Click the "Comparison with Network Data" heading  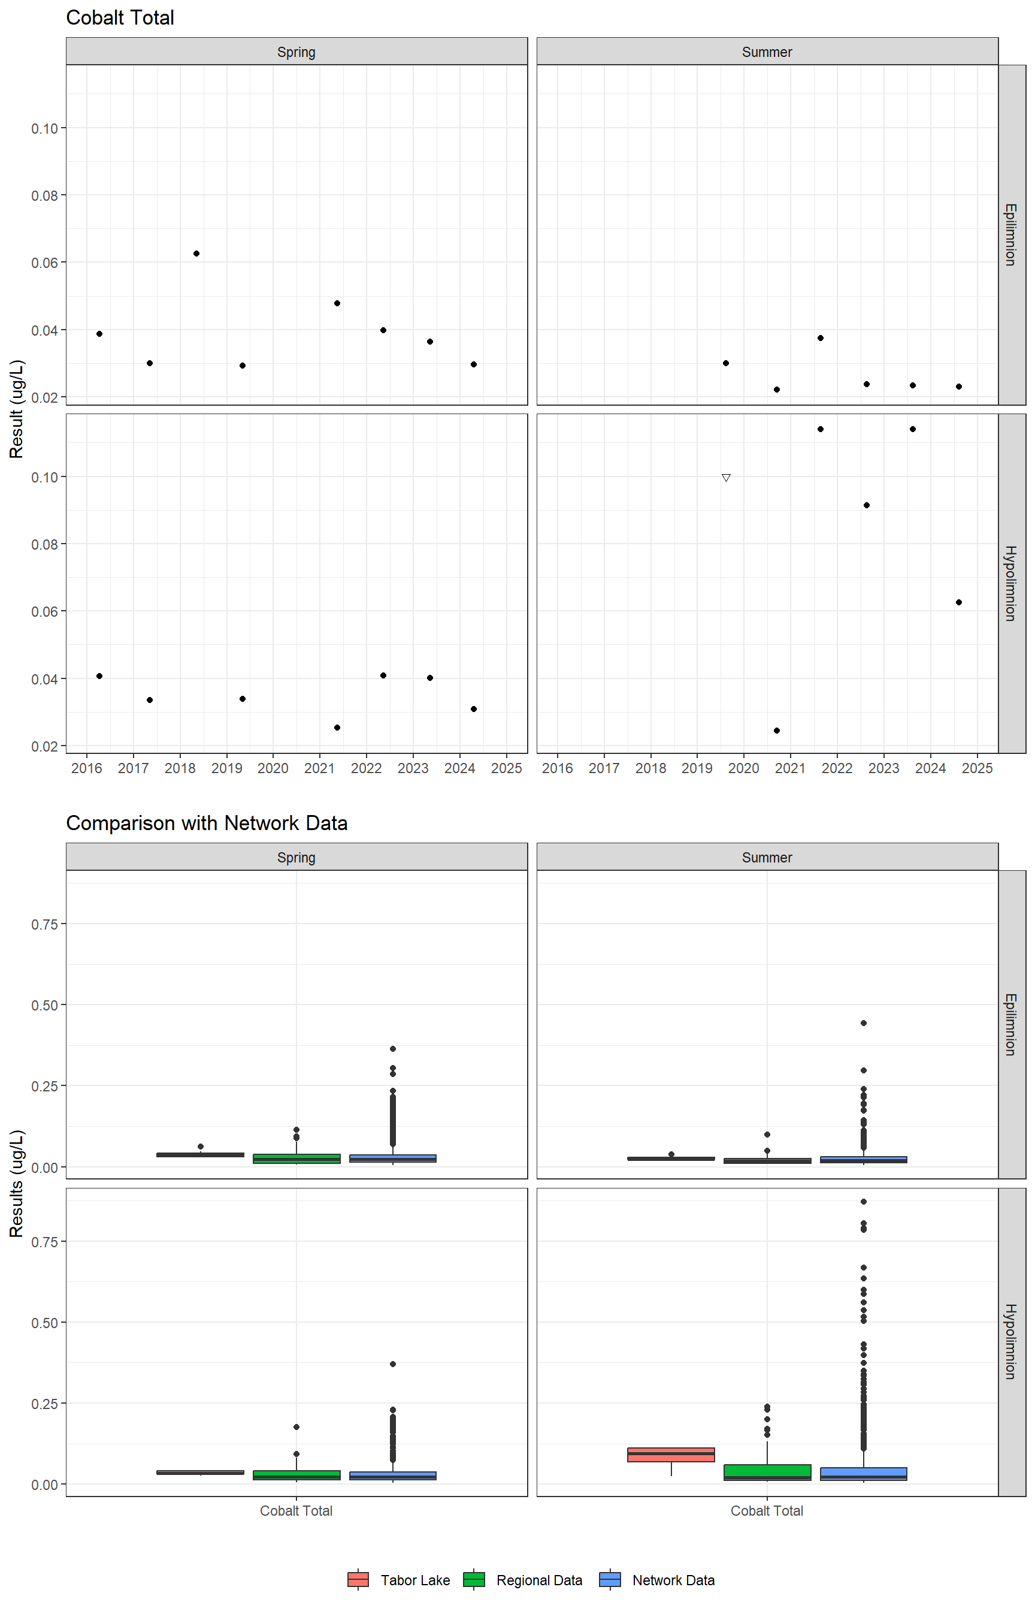(206, 823)
